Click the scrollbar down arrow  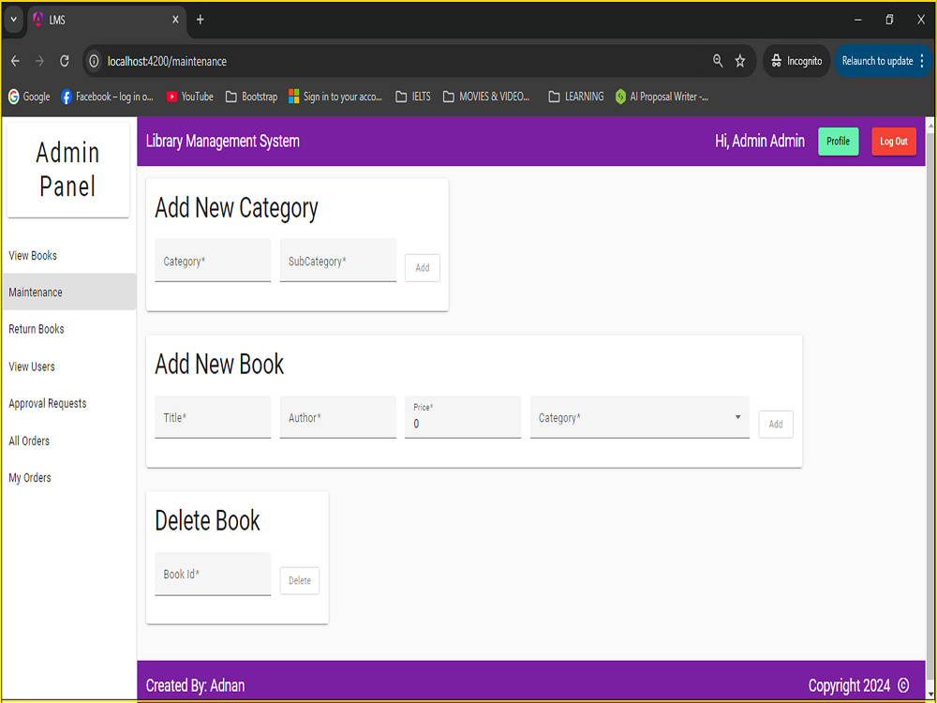930,696
